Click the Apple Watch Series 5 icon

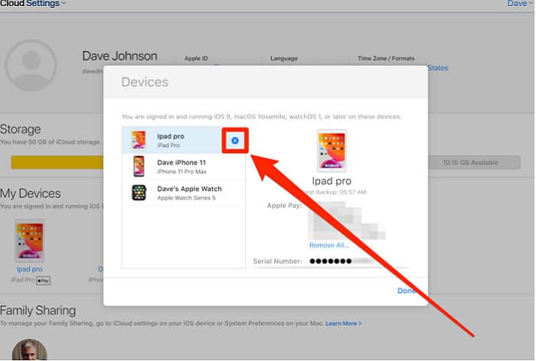pos(139,193)
